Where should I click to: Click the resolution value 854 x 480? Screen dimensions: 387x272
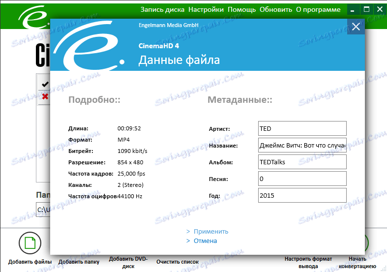coord(130,162)
